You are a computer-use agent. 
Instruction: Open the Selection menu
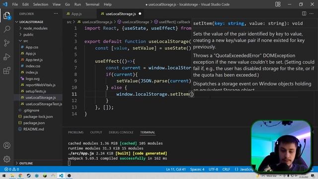point(41,4)
